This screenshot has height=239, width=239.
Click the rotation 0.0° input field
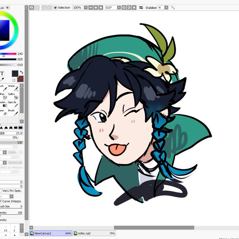pos(111,8)
